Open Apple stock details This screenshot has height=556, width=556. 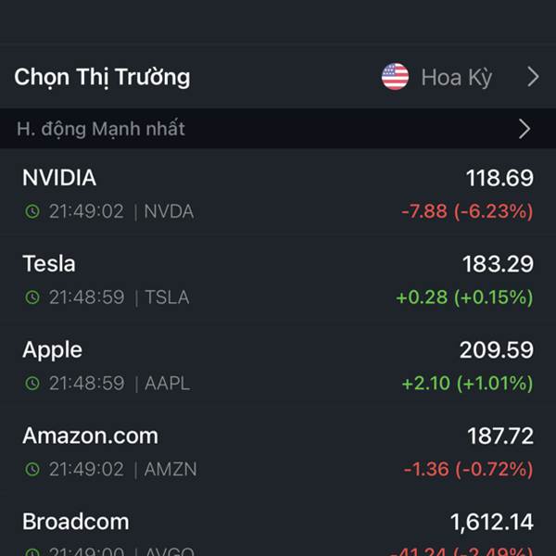pyautogui.click(x=278, y=365)
